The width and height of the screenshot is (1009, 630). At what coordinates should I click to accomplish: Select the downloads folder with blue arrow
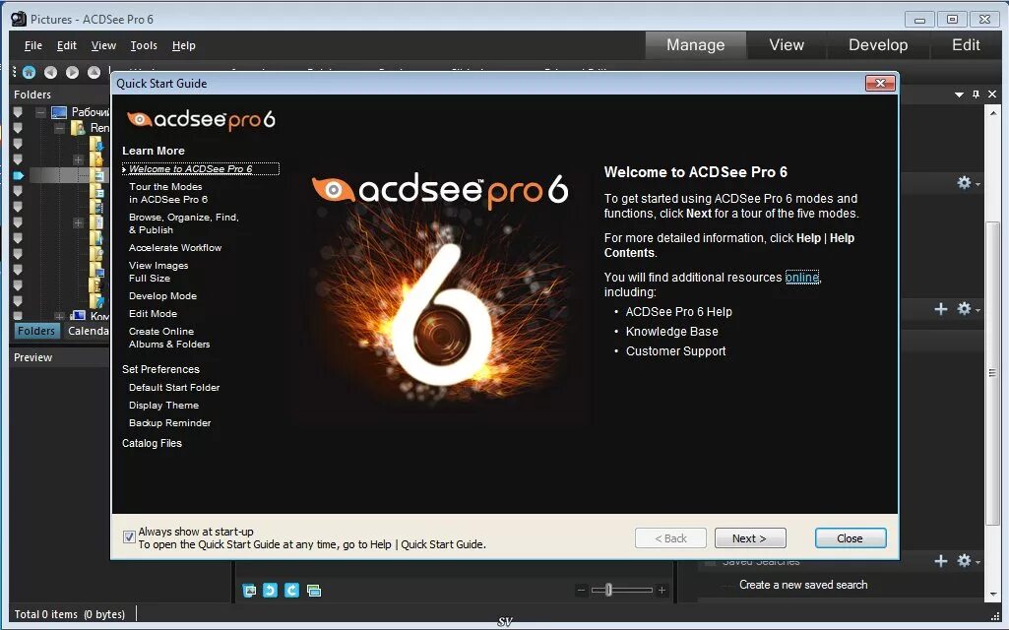click(97, 144)
